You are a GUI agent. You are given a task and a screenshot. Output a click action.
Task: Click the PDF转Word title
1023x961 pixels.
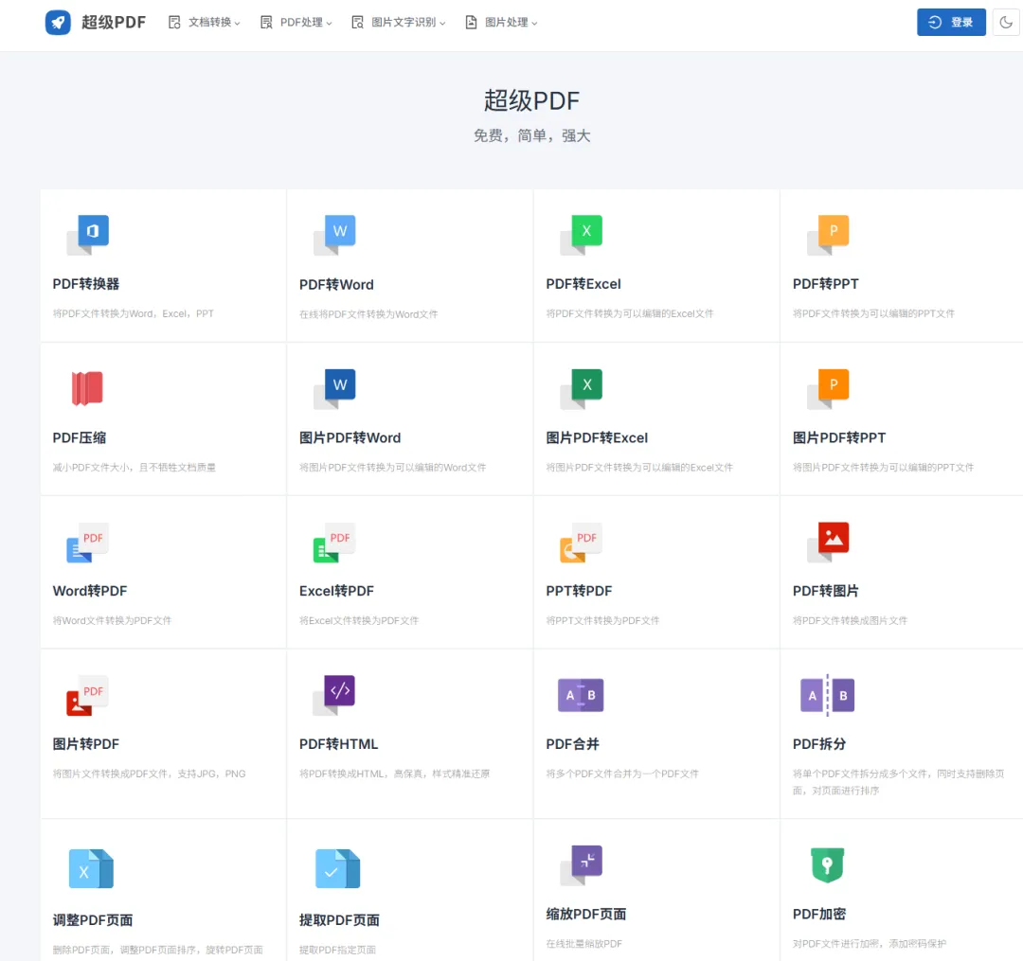tap(336, 284)
